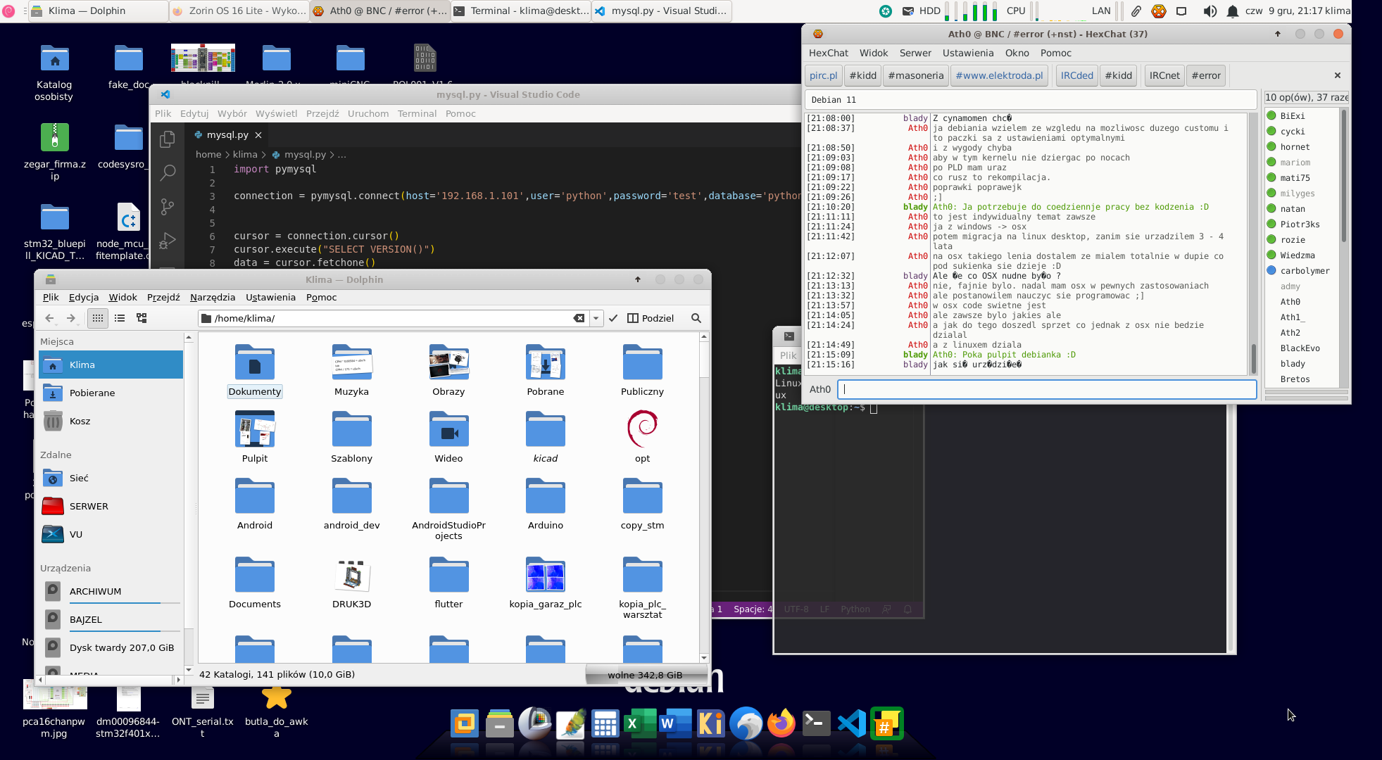Open Firefox from the dock
Viewport: 1382px width, 760px height.
click(781, 723)
